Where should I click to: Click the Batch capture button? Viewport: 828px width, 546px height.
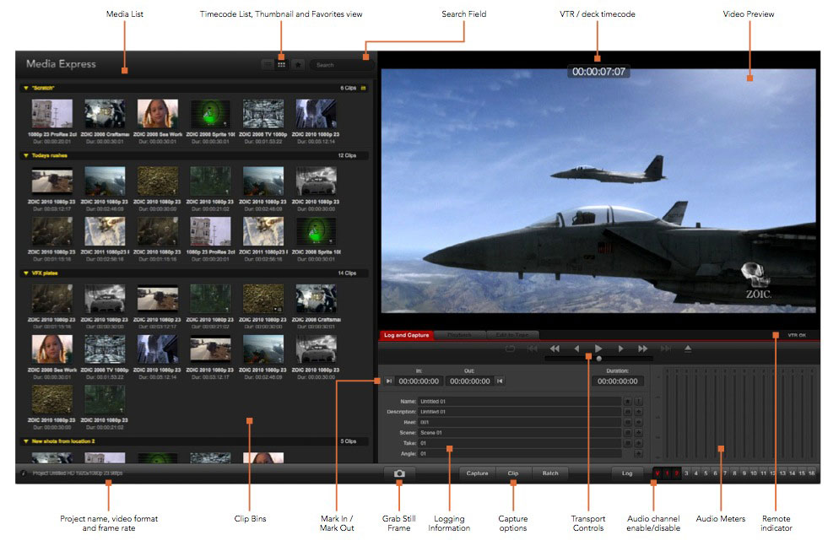550,473
